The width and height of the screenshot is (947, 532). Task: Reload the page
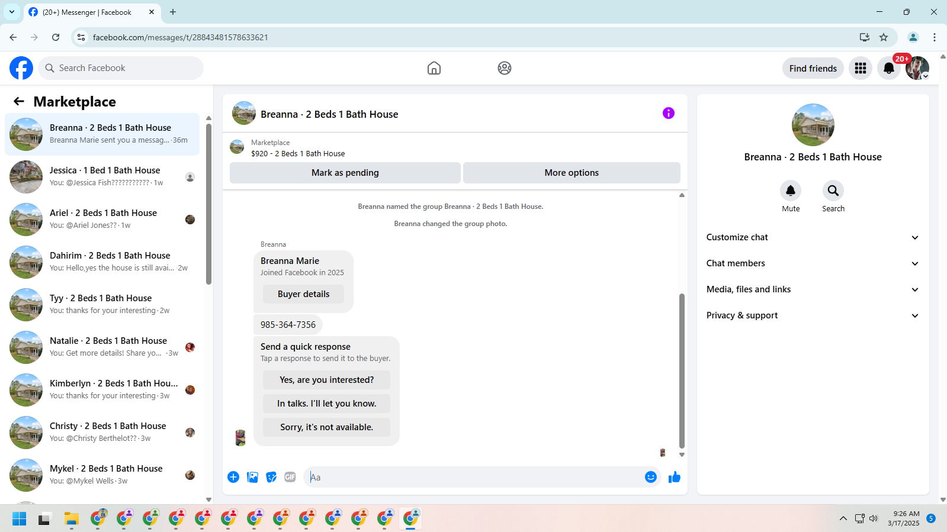tap(56, 37)
